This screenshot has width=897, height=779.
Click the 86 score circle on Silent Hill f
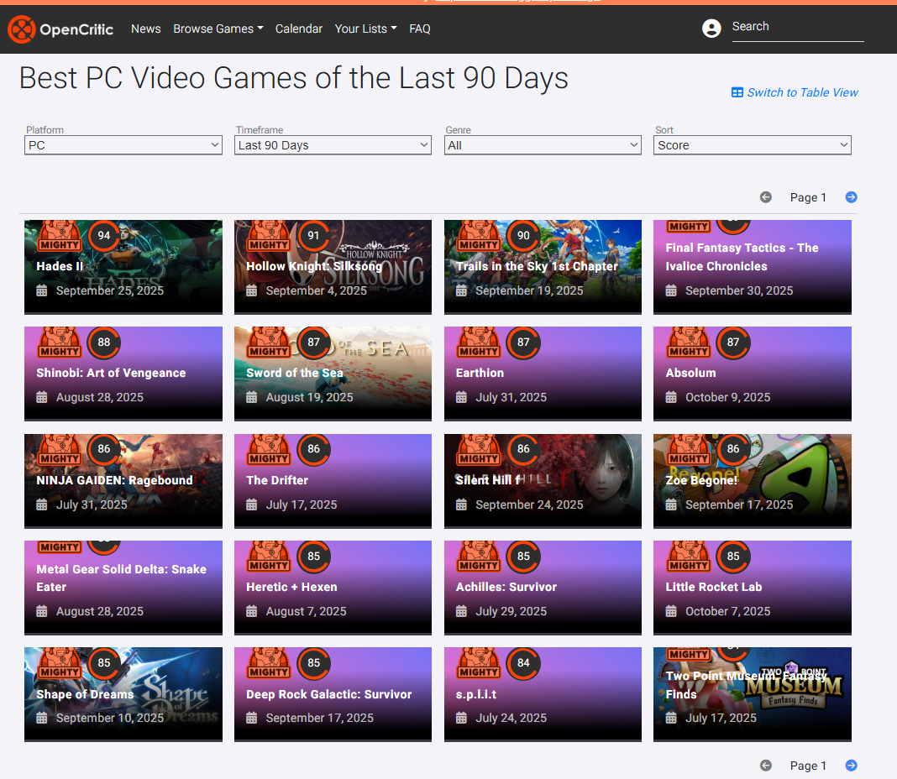coord(523,449)
